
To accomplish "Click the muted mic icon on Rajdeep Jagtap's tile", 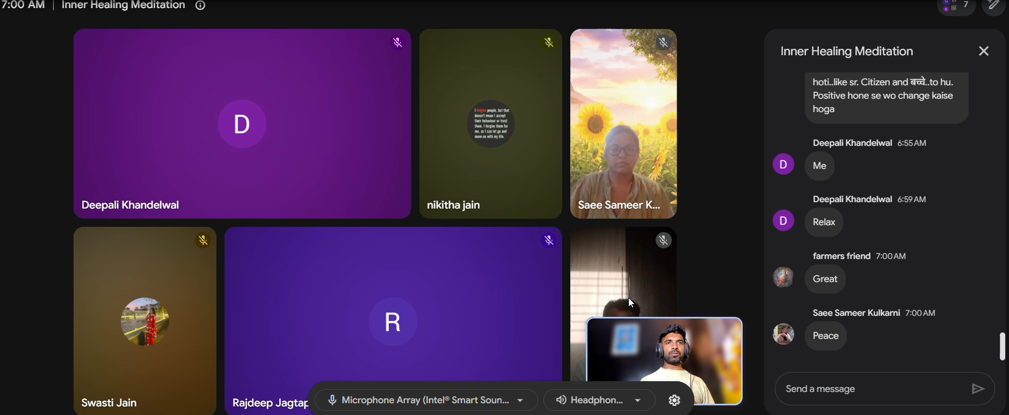I will pyautogui.click(x=549, y=241).
